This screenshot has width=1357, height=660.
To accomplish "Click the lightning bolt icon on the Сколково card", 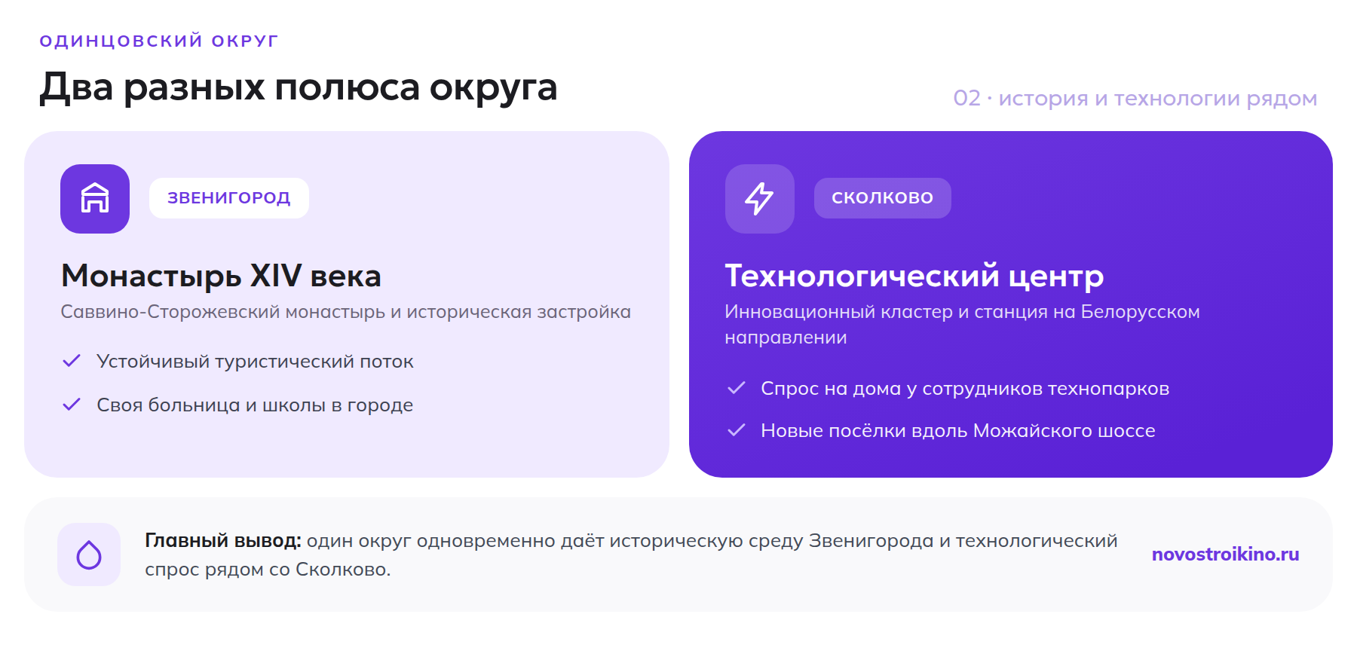I will (760, 199).
